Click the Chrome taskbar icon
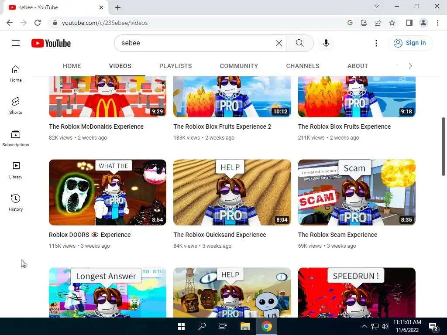 tap(267, 326)
